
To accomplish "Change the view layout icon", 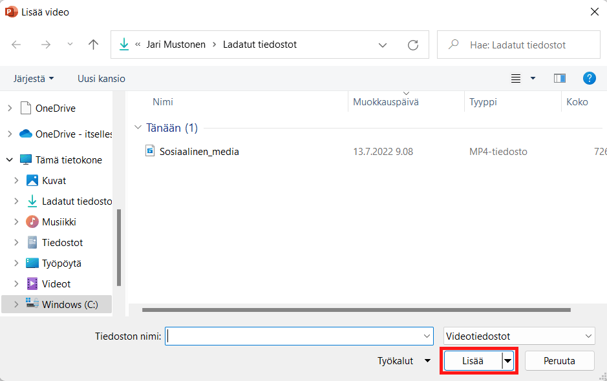I will [x=516, y=79].
